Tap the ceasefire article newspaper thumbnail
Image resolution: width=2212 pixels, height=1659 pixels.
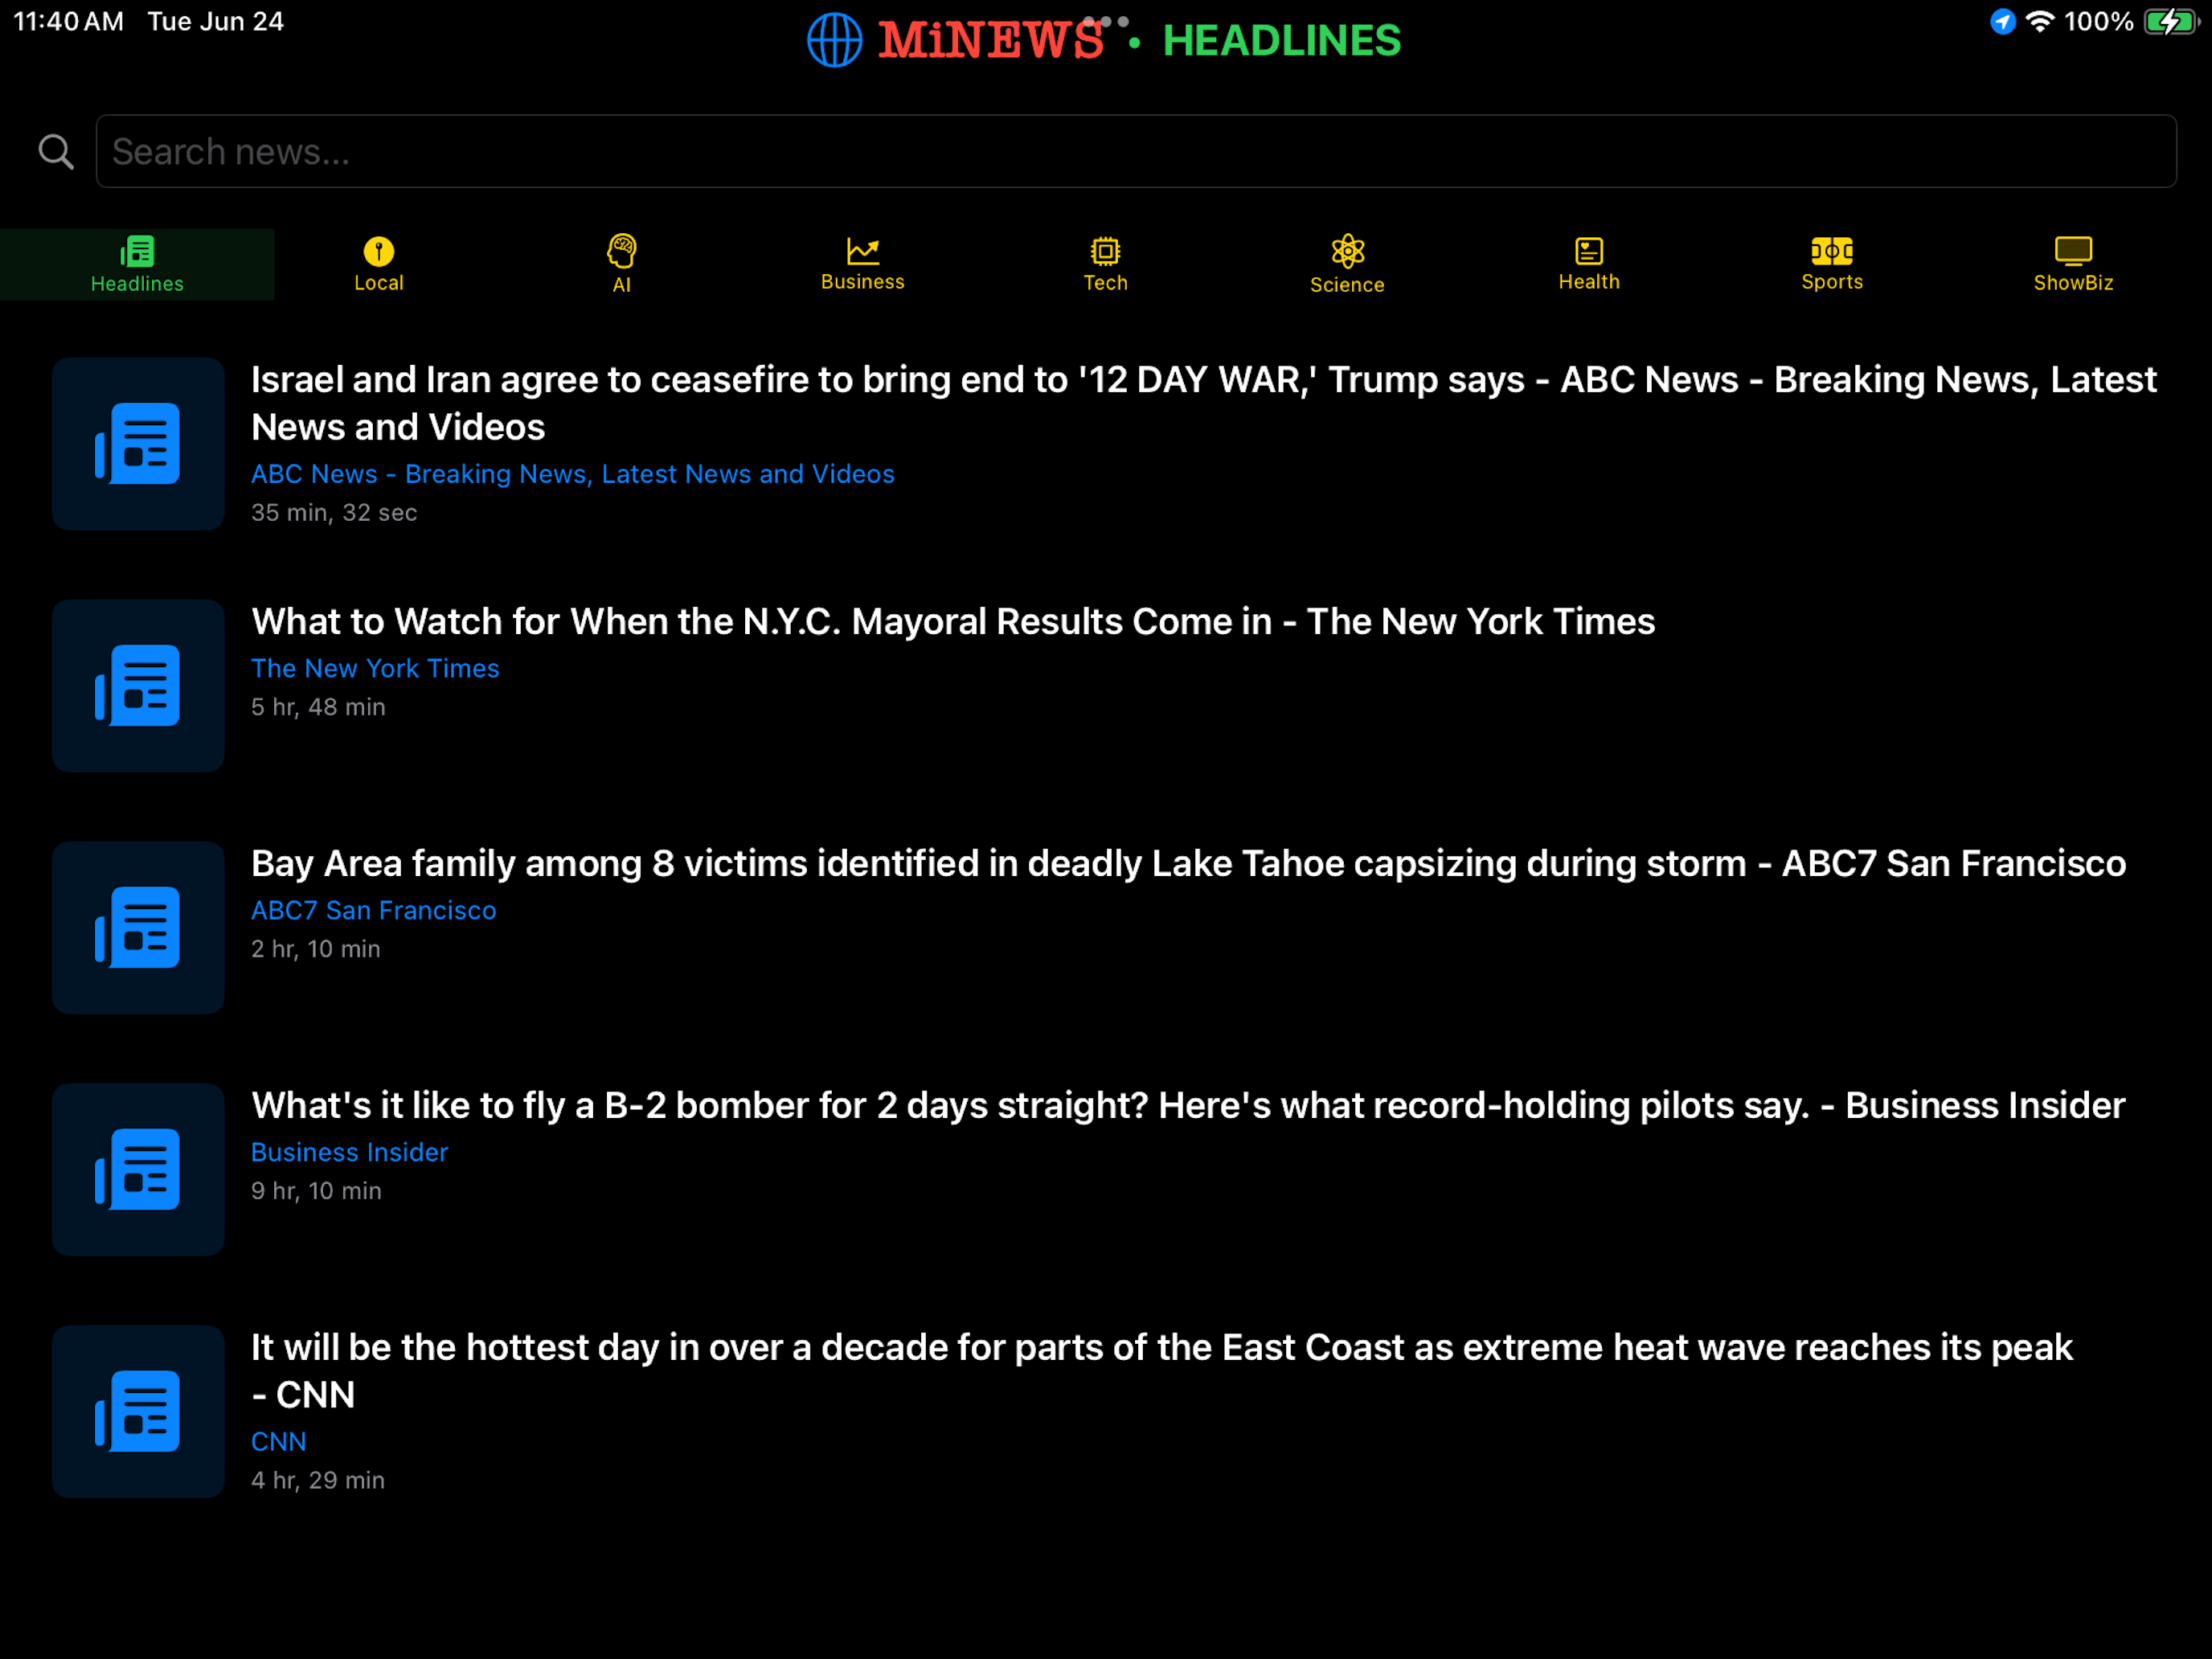coord(138,444)
